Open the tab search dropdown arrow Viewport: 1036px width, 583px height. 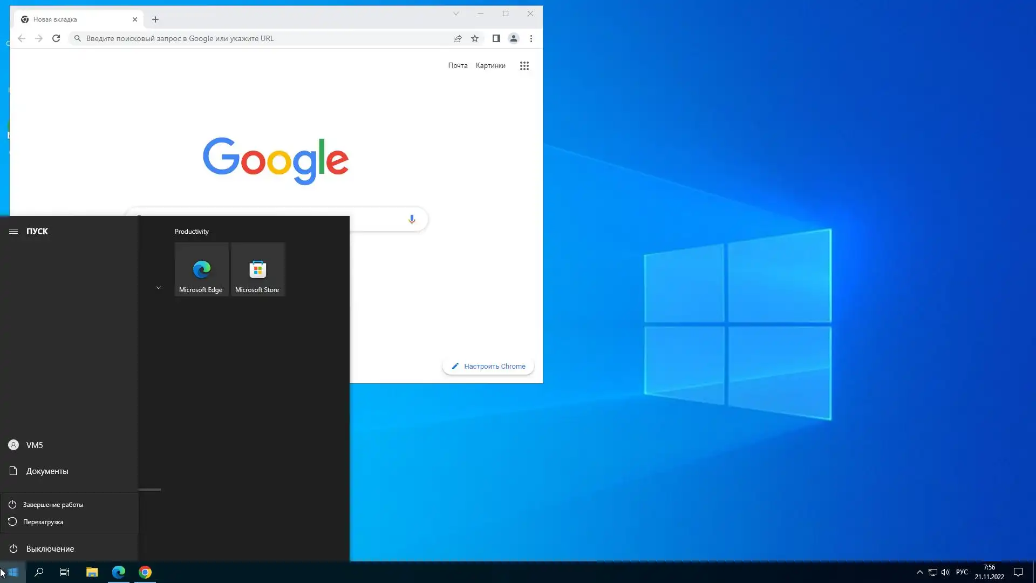pos(456,13)
